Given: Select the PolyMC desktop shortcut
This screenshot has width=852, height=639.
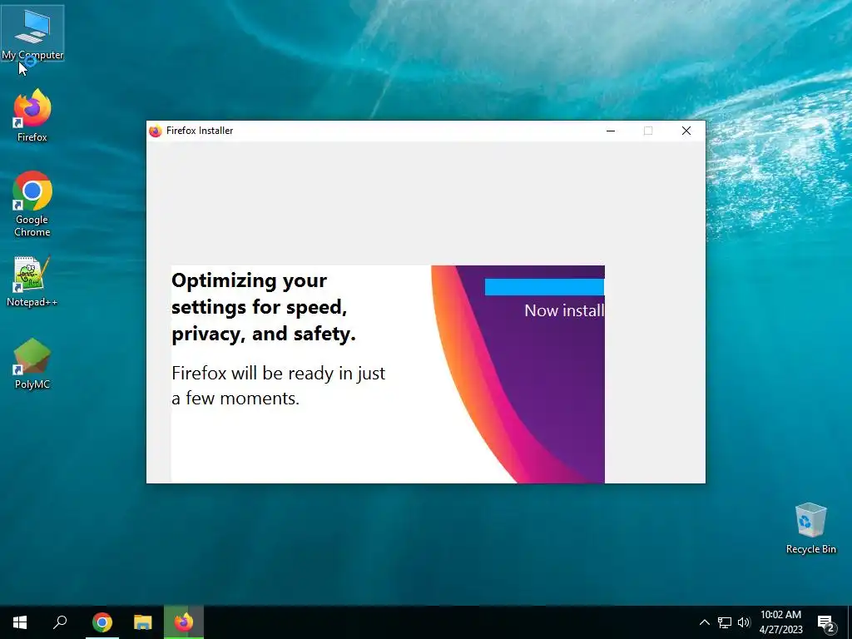Looking at the screenshot, I should pos(32,364).
